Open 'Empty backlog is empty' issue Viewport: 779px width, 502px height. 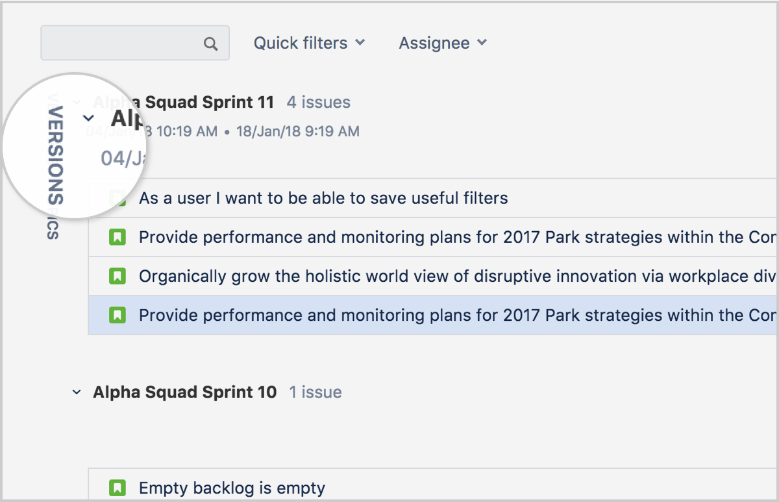[232, 487]
